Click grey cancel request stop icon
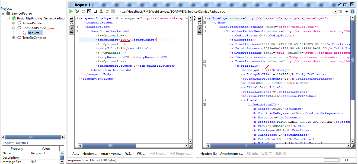Screen dimensions: 358x164 coord(113,11)
